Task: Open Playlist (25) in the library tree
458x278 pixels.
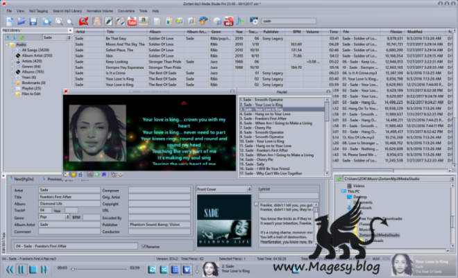Action: click(31, 88)
